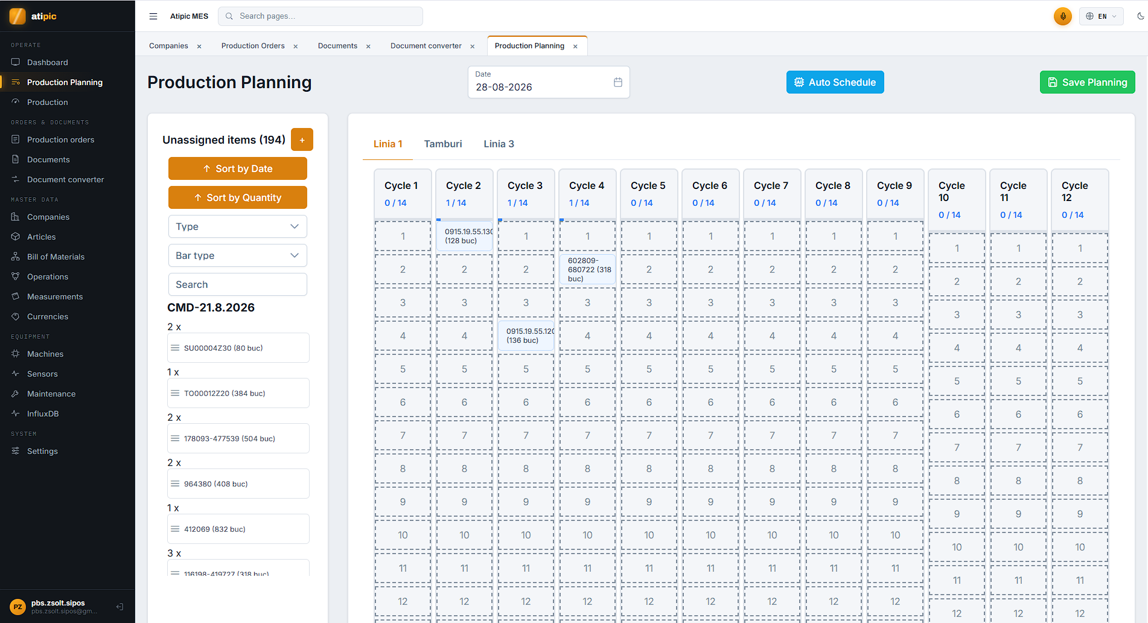
Task: Close the Companies tab
Action: [199, 46]
